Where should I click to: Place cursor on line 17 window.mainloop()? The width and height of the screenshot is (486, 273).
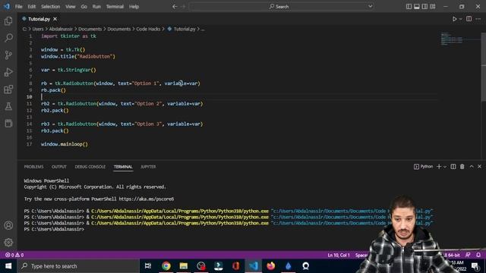click(x=65, y=144)
